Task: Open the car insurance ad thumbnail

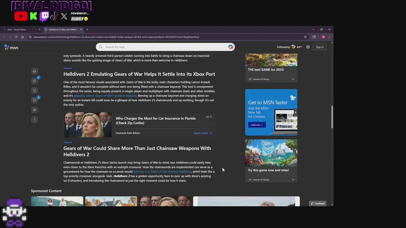Action: [x=88, y=125]
